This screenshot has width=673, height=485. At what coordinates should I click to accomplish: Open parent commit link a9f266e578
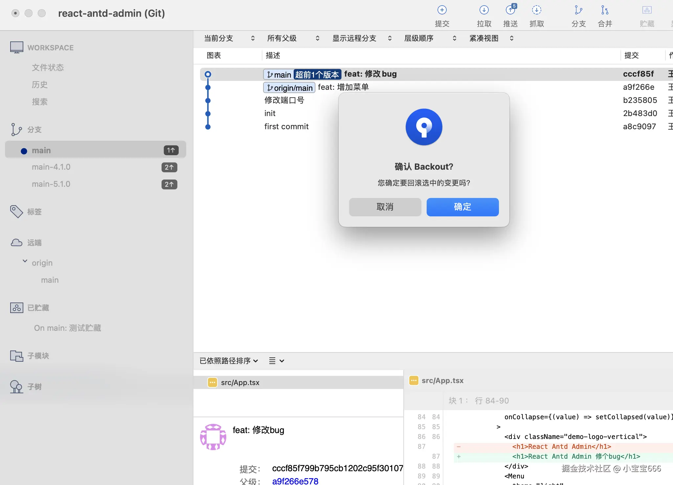[295, 481]
